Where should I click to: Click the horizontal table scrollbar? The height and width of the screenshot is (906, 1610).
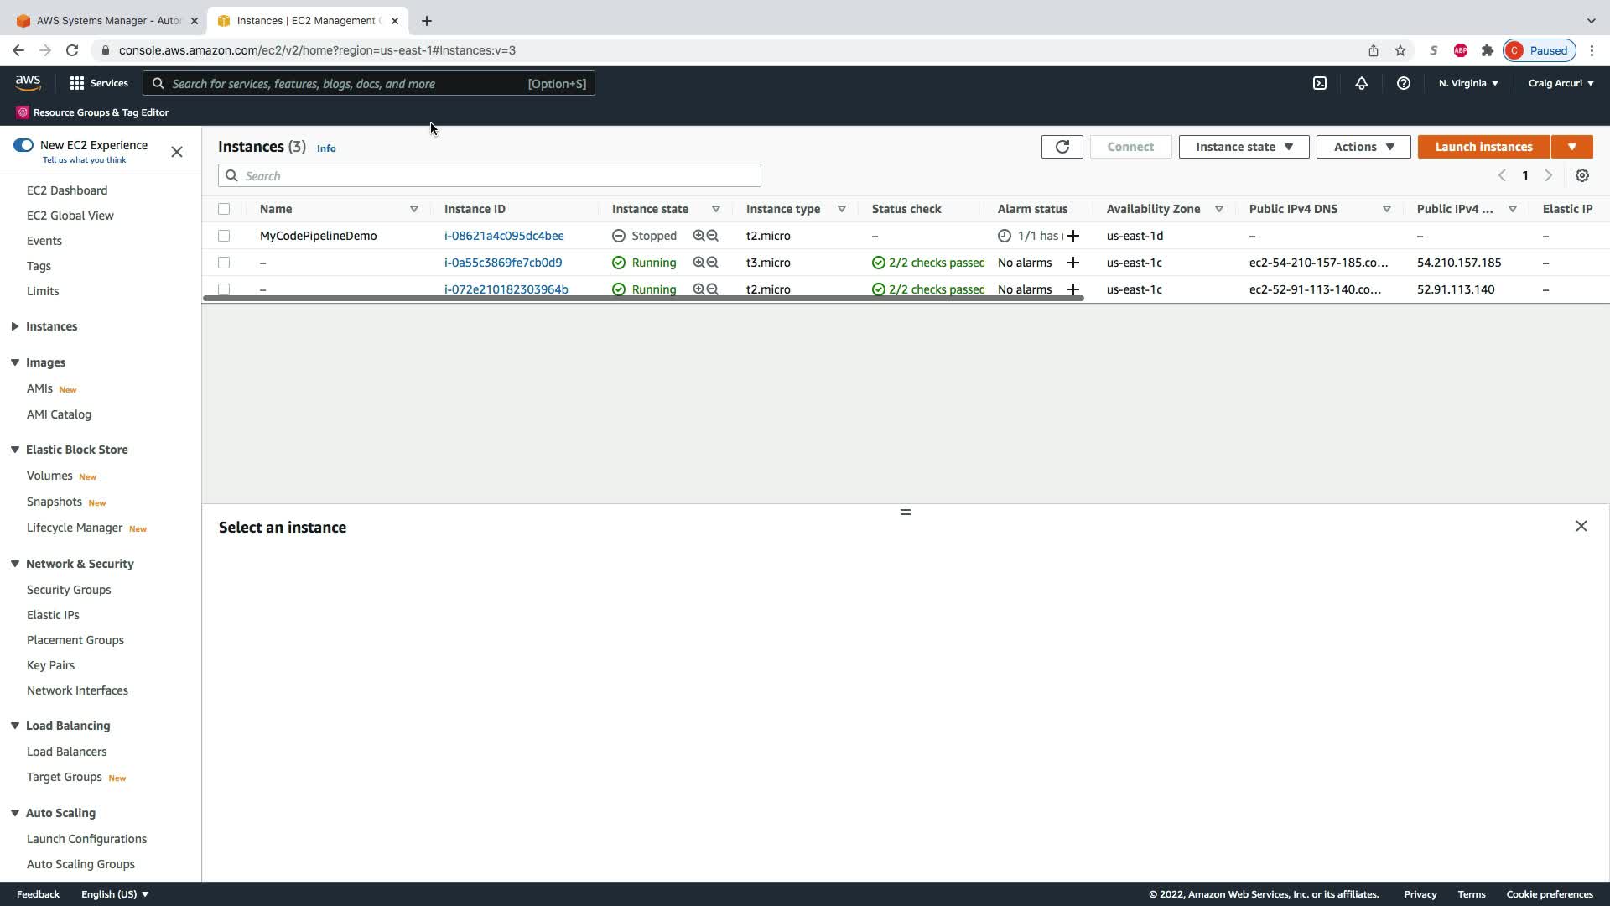642,298
